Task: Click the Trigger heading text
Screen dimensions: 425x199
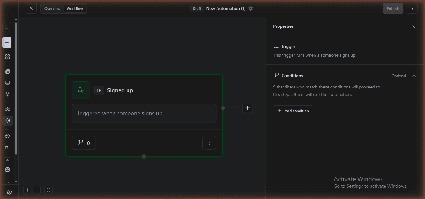Action: [288, 46]
